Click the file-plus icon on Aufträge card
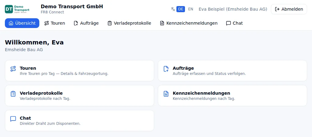The width and height of the screenshot is (312, 137). click(x=166, y=69)
